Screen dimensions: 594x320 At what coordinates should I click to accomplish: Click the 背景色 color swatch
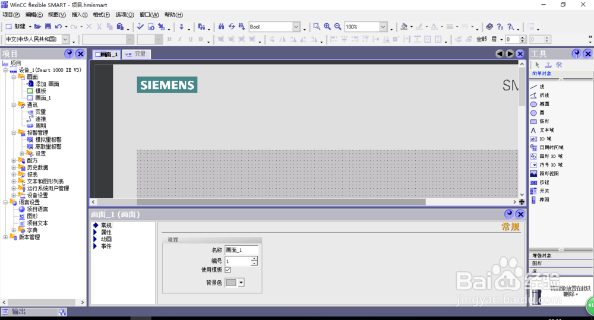[231, 283]
